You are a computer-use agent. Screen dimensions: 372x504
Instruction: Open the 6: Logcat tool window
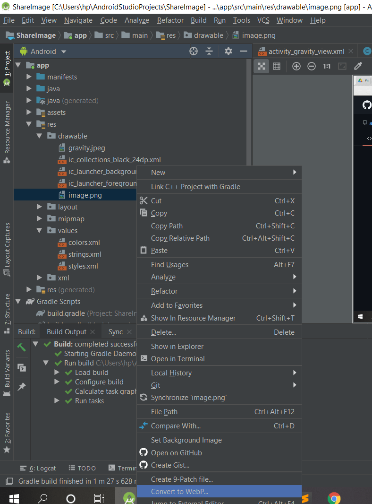pyautogui.click(x=38, y=469)
